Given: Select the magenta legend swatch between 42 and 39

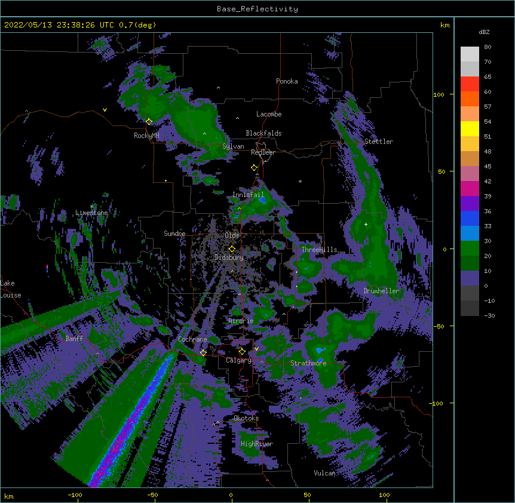Looking at the screenshot, I should tap(470, 189).
